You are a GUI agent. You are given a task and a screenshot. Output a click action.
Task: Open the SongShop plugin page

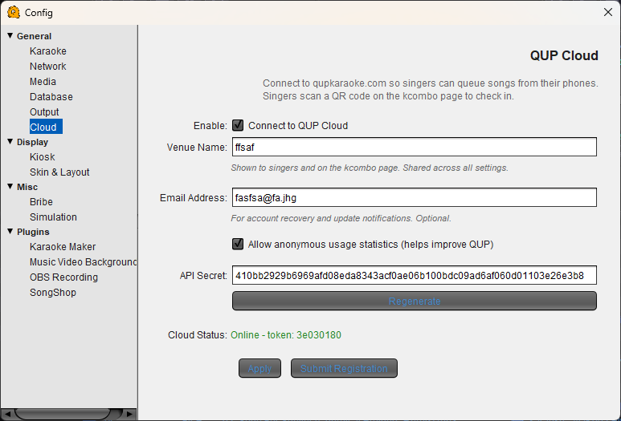pyautogui.click(x=53, y=293)
